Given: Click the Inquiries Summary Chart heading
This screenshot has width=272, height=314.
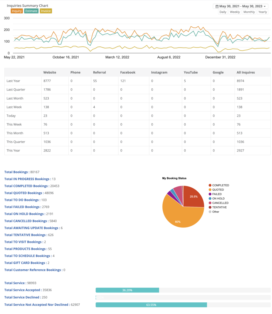Looking at the screenshot, I should (x=27, y=6).
